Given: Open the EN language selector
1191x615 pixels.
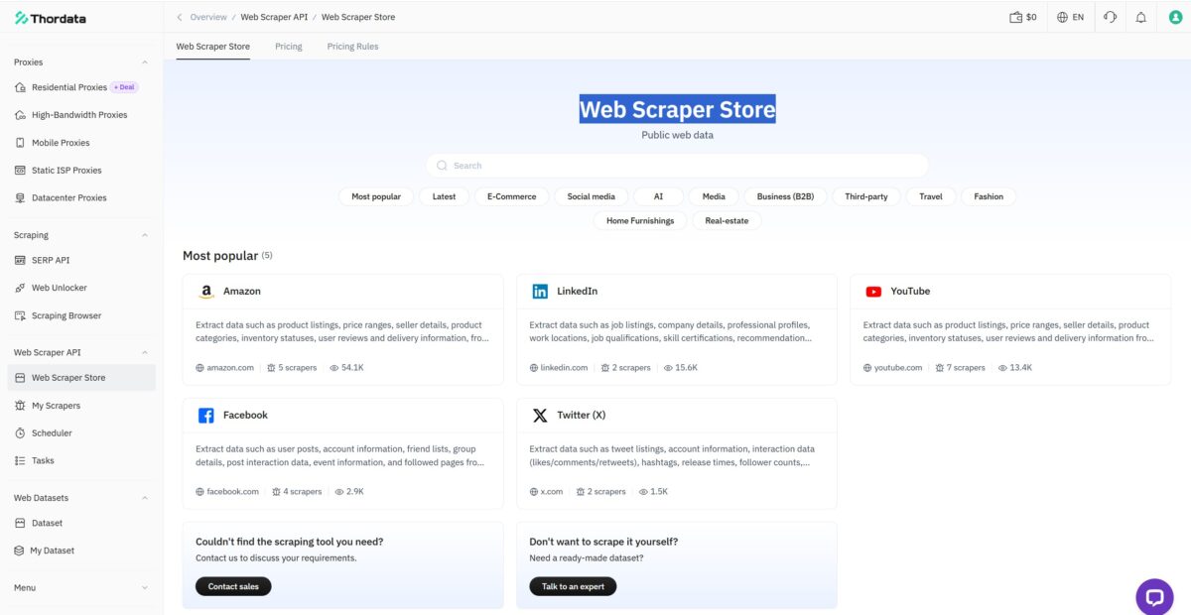Looking at the screenshot, I should pos(1071,18).
